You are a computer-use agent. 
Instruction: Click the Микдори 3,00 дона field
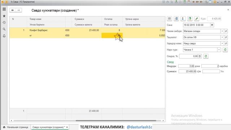pos(186,66)
